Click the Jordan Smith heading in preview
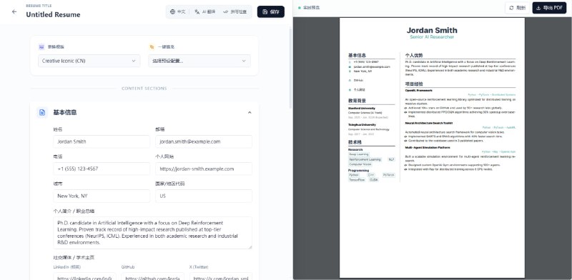The height and width of the screenshot is (280, 572). (432, 30)
